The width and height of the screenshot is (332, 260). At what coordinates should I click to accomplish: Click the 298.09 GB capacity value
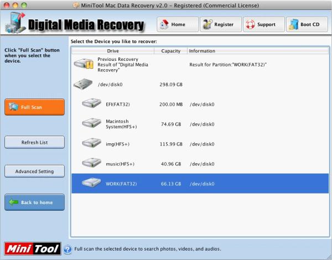pos(171,85)
